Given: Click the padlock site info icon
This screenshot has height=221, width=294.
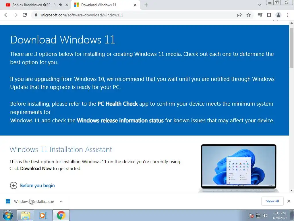Looking at the screenshot, I should point(36,15).
